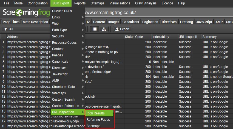Expand the Response Codes submenu
Image resolution: width=233 pixels, height=129 pixels.
68,43
